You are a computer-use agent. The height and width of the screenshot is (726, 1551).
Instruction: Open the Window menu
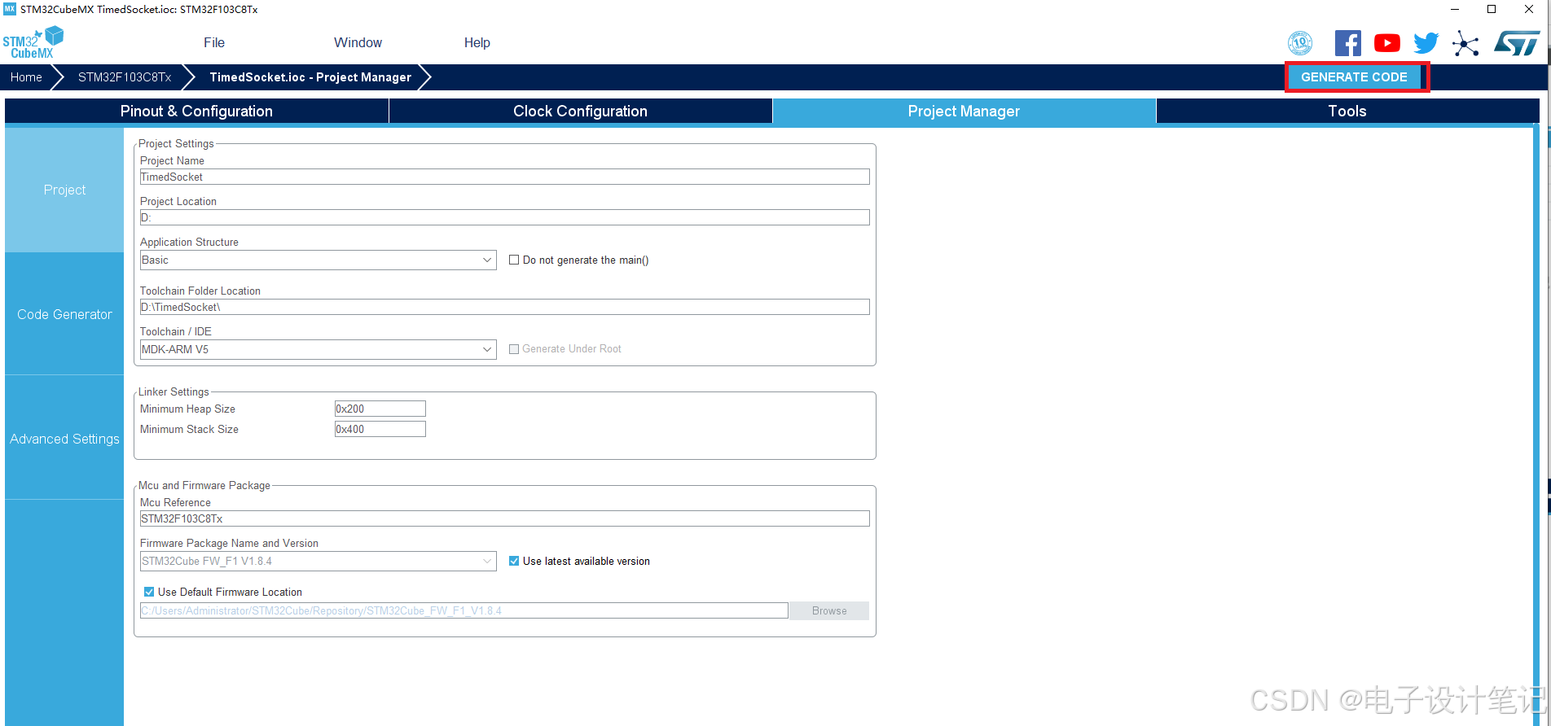tap(358, 42)
